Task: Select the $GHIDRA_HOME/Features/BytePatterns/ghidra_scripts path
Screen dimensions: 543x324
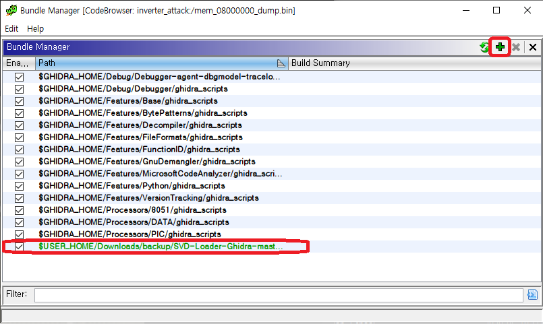Action: click(143, 113)
